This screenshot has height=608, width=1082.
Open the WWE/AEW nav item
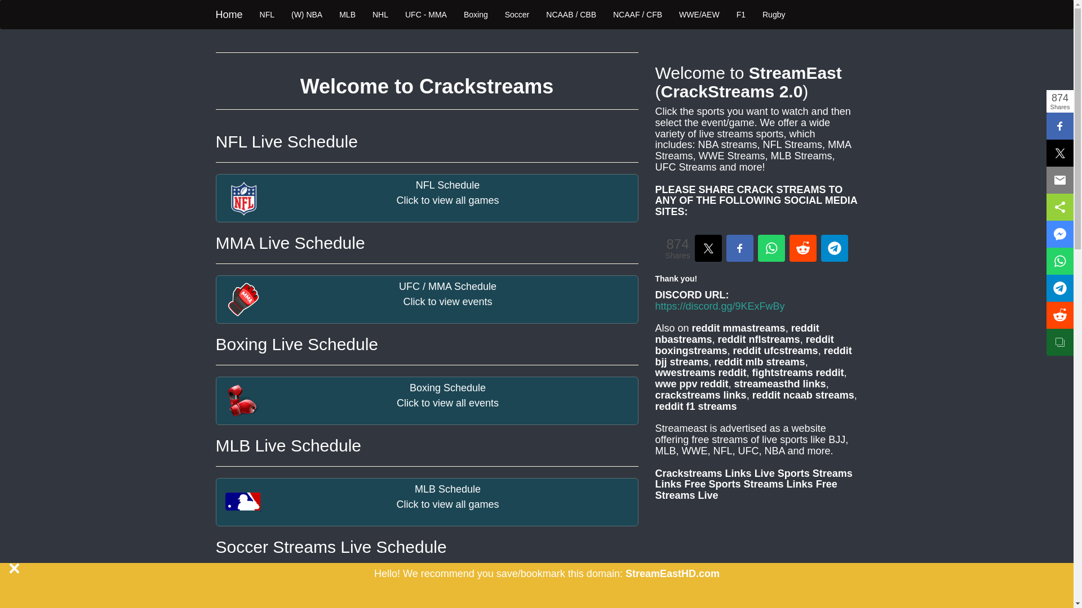coord(699,15)
